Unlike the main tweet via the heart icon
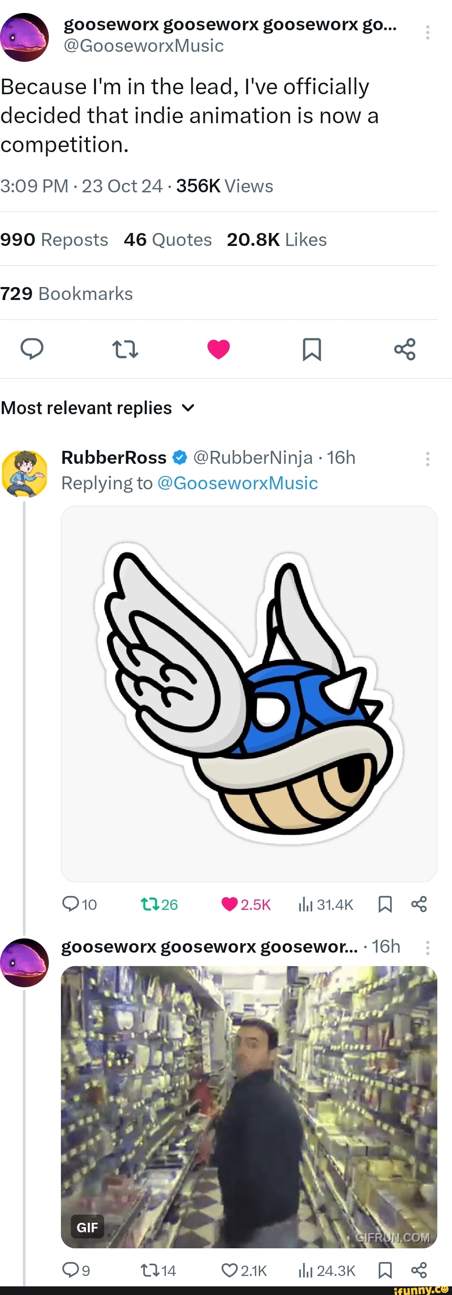 [219, 350]
